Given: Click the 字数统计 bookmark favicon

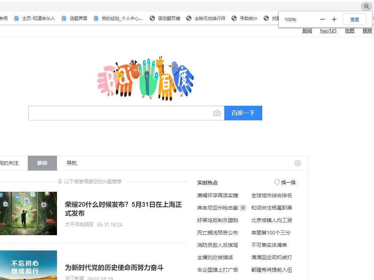Looking at the screenshot, I should click(234, 19).
